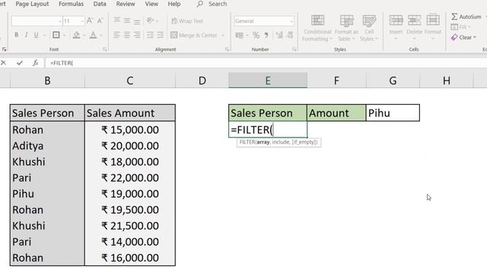Open View tab
Screen dimensions: 487x273
tap(151, 4)
